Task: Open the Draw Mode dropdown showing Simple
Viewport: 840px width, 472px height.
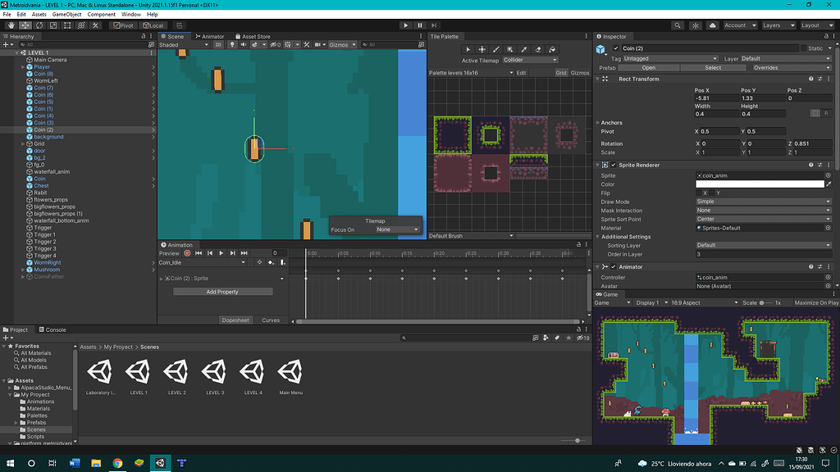Action: 763,202
